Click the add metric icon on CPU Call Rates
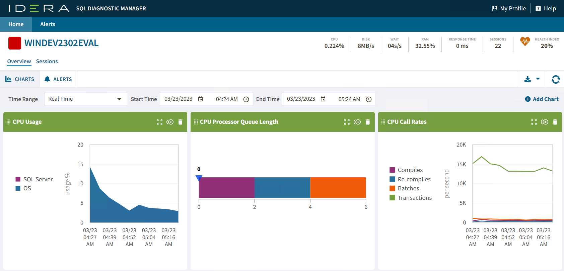 tap(545, 122)
